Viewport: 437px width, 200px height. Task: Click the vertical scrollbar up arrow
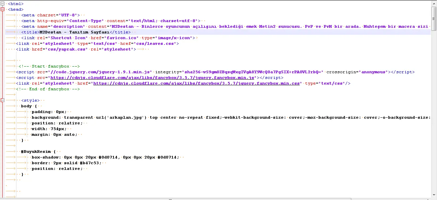tap(434, 3)
